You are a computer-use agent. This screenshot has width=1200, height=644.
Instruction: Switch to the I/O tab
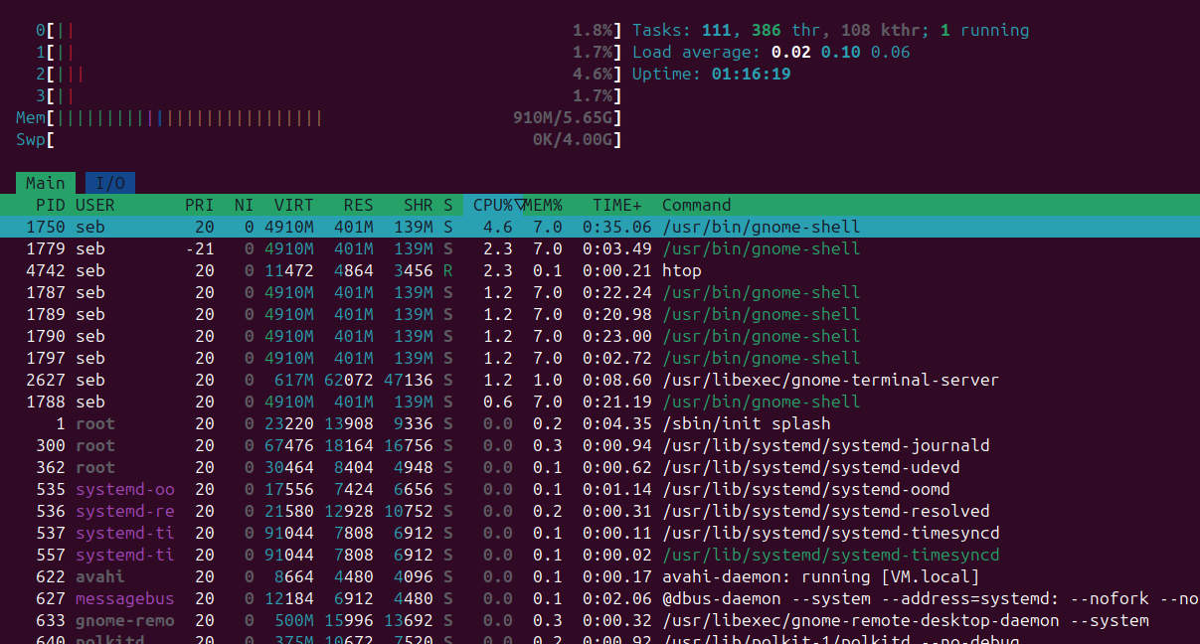pyautogui.click(x=110, y=183)
